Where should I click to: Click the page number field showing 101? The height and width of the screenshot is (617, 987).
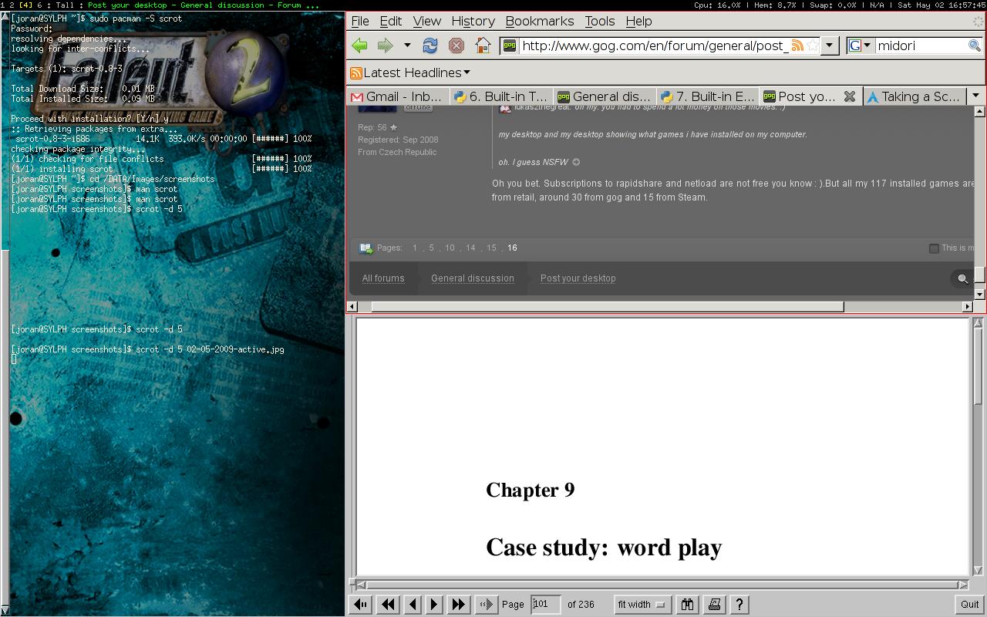(x=546, y=604)
